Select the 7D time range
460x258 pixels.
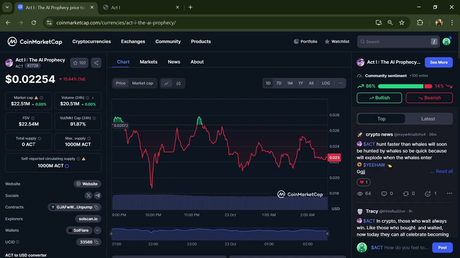[x=279, y=83]
